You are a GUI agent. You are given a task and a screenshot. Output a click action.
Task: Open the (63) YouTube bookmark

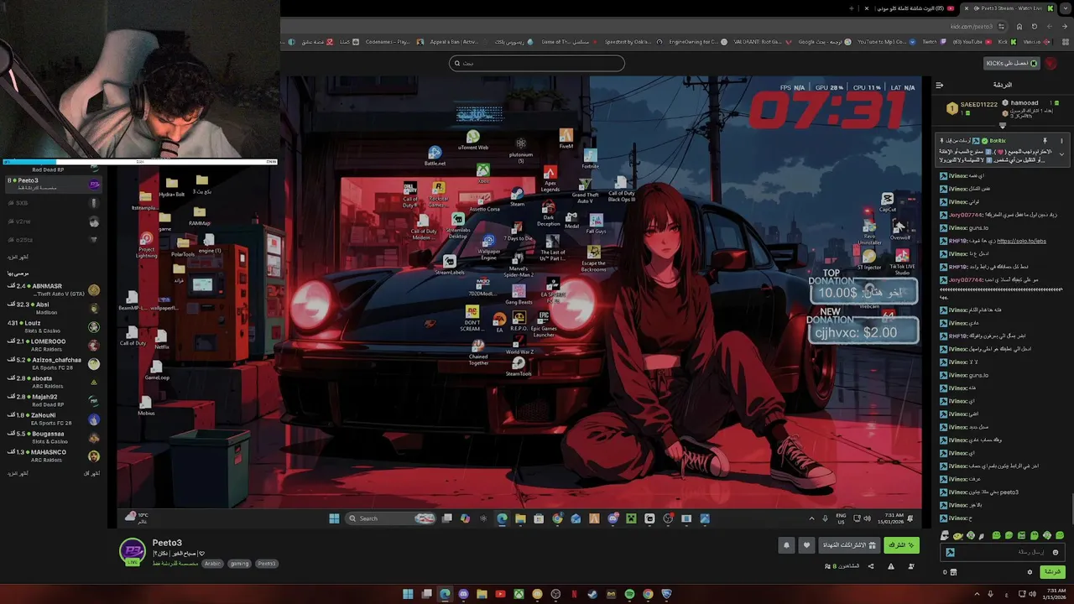point(971,42)
